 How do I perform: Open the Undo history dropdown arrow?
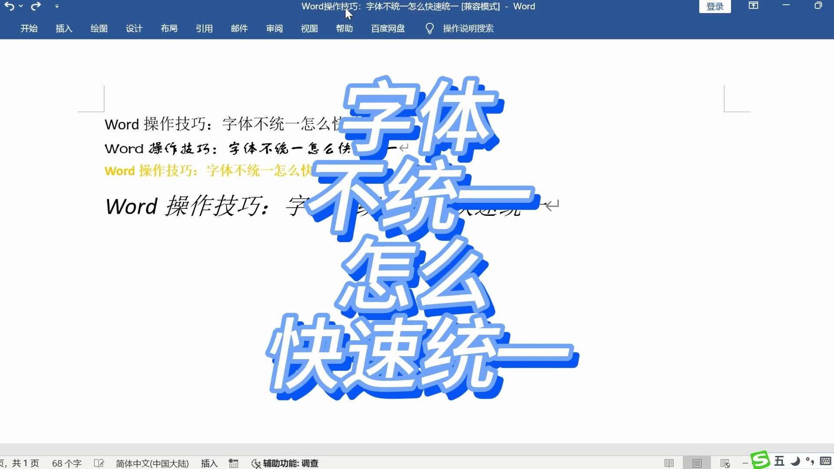(21, 6)
